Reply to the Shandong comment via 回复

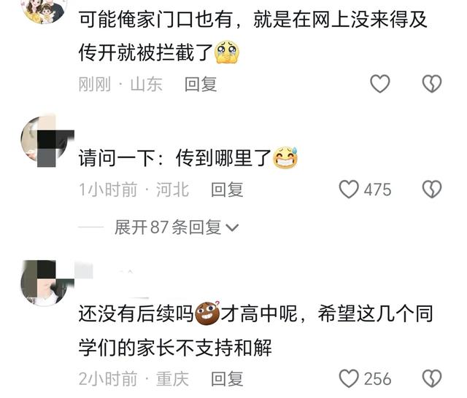(201, 84)
